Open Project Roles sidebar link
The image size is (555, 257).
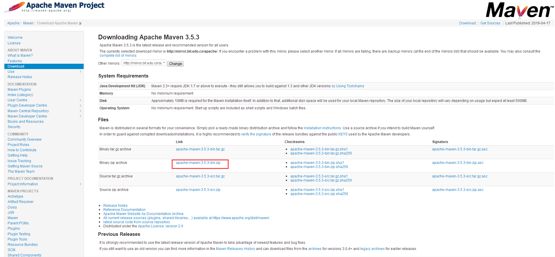click(x=18, y=145)
